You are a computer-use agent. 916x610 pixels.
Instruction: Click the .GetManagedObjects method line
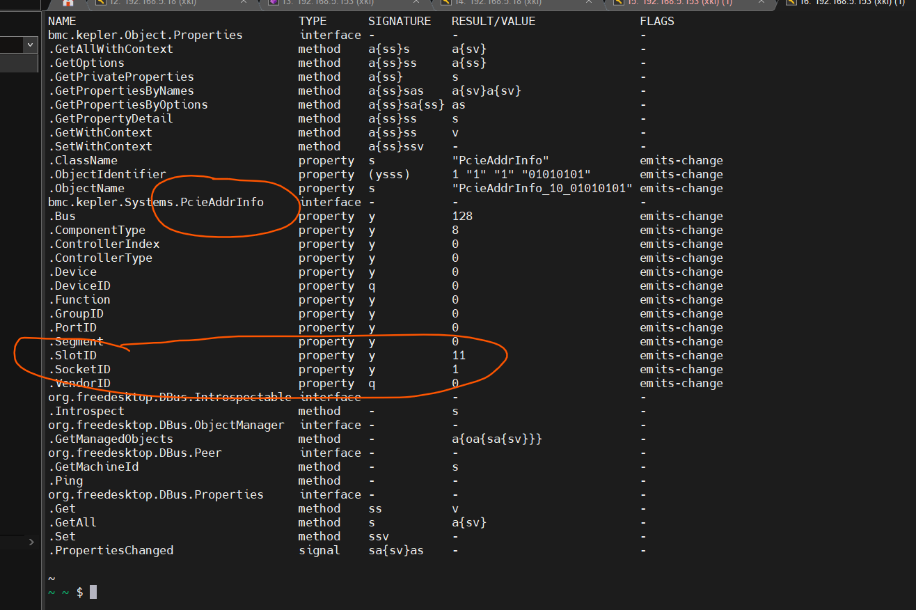111,439
